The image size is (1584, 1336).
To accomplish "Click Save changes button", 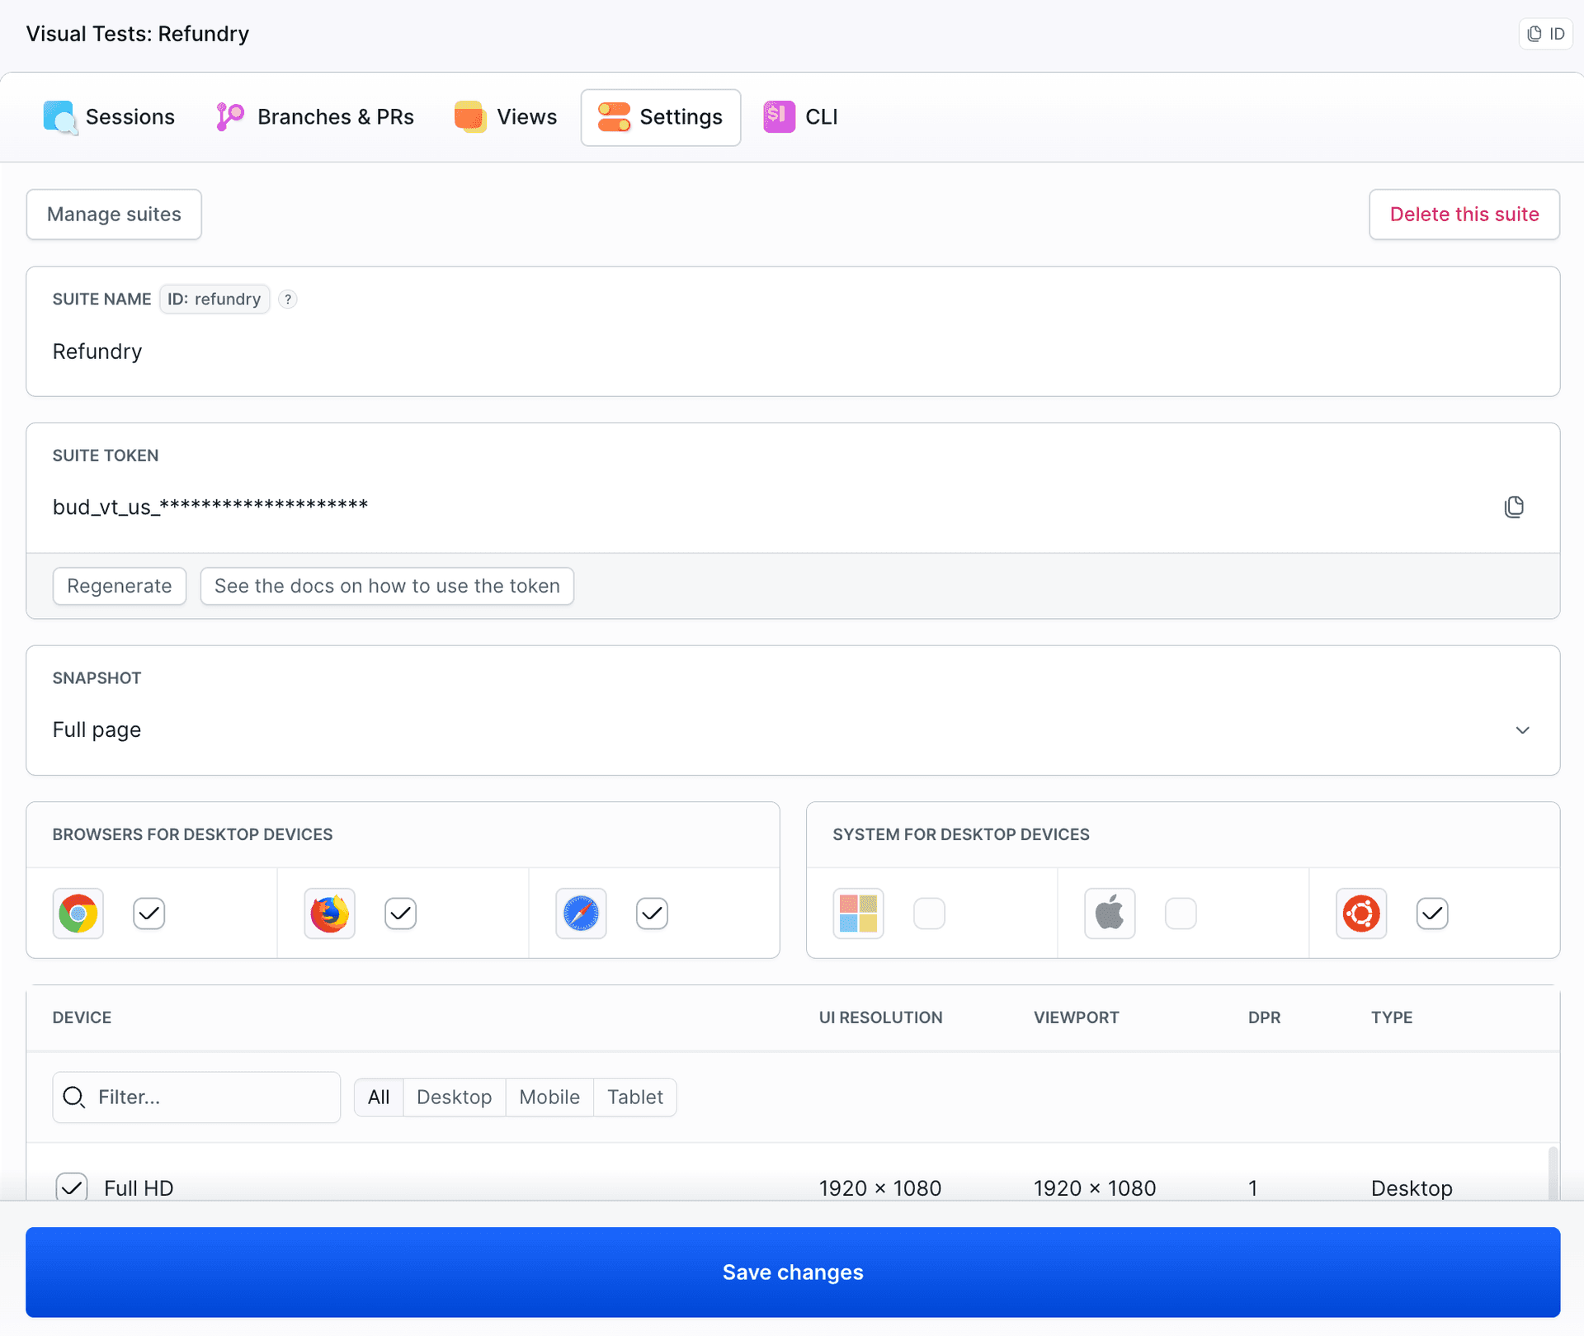I will pos(793,1272).
